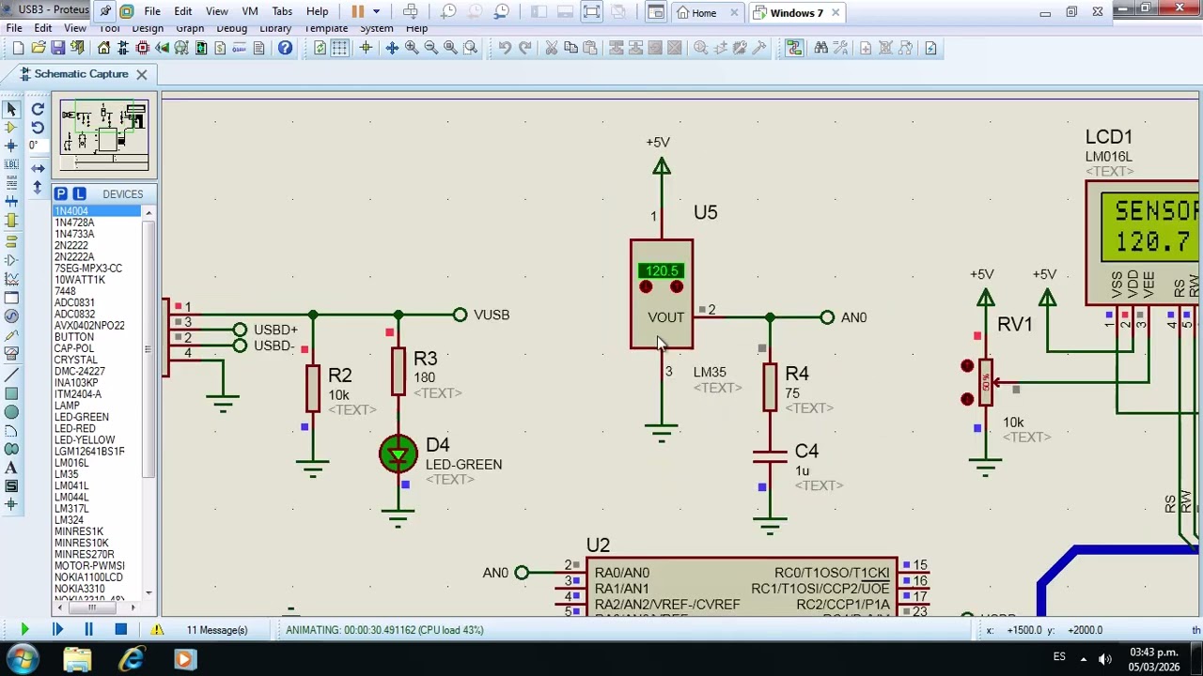Viewport: 1203px width, 676px height.
Task: Click the RV1 potentiometer upper adjust button
Action: (967, 366)
